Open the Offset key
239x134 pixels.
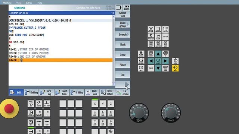[165, 29]
